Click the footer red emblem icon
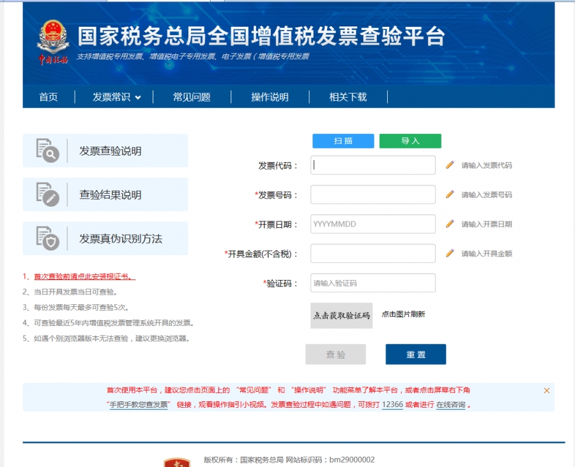575x467 pixels. coord(177,463)
